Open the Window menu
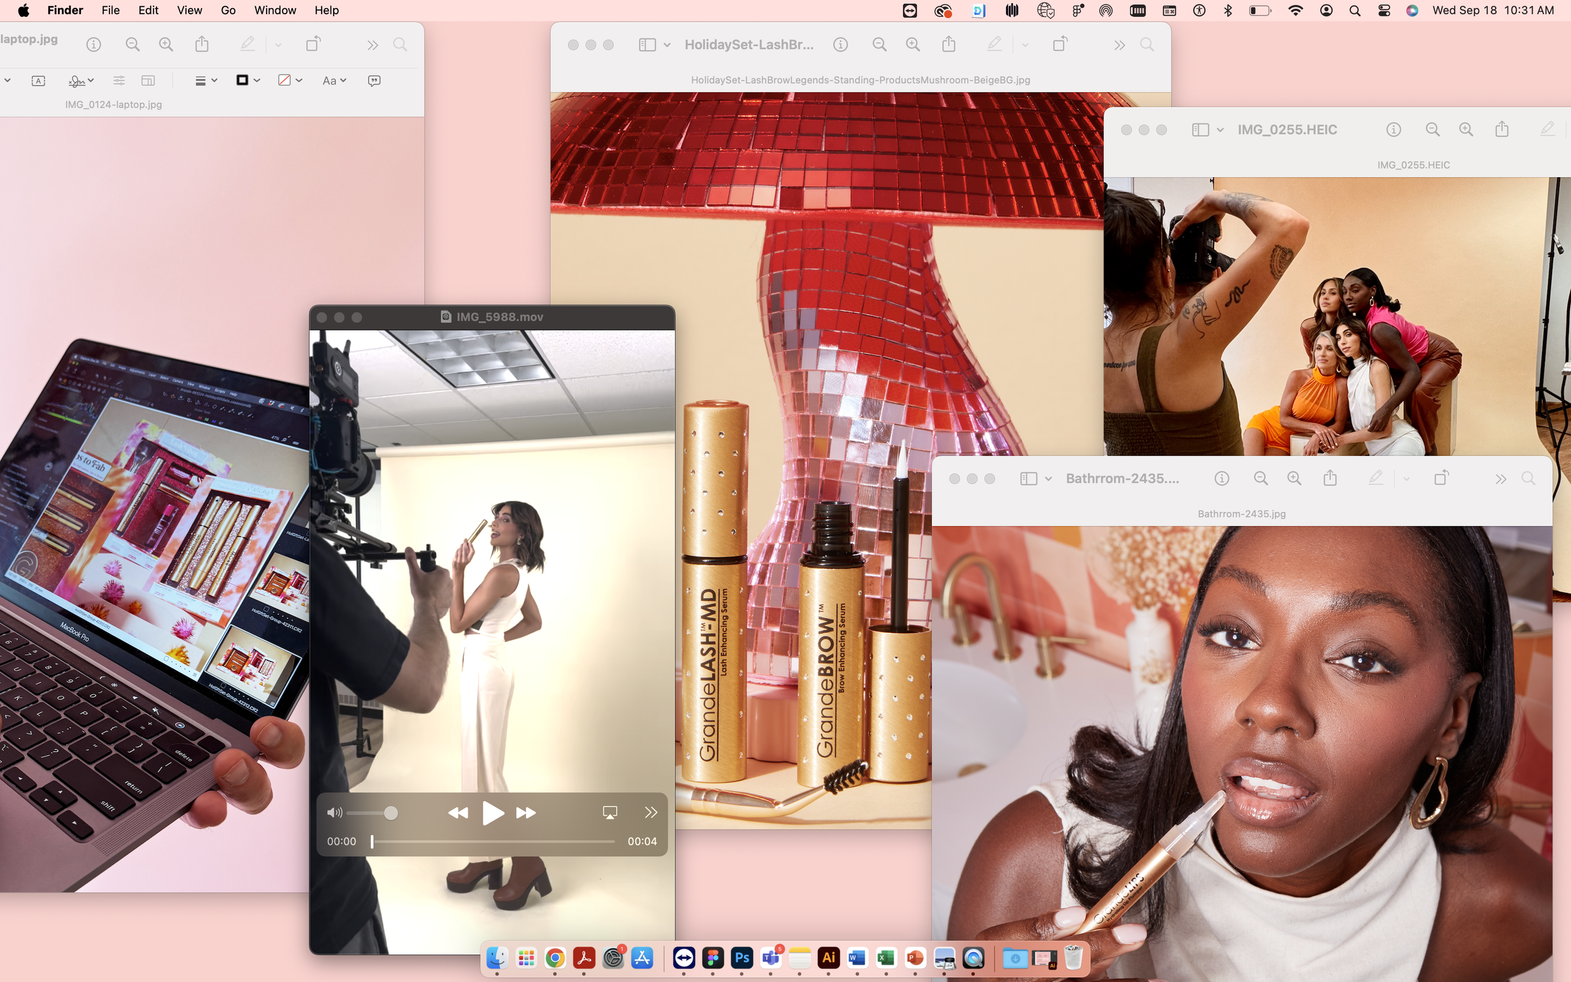The height and width of the screenshot is (982, 1571). (x=275, y=11)
